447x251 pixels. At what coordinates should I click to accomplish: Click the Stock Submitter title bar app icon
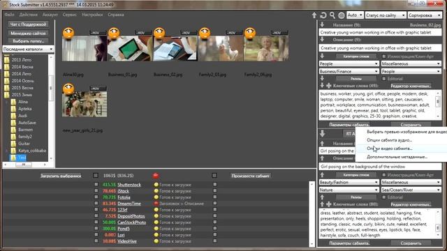coord(4,4)
